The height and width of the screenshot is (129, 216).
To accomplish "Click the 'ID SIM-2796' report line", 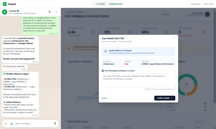I will tap(17, 82).
